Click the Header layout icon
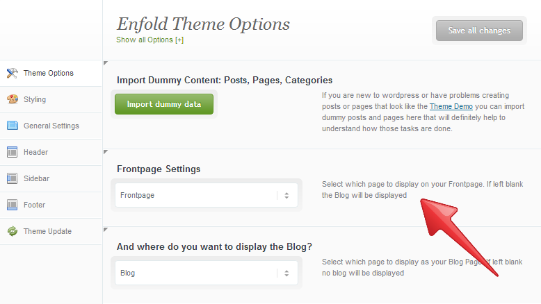 [x=12, y=152]
